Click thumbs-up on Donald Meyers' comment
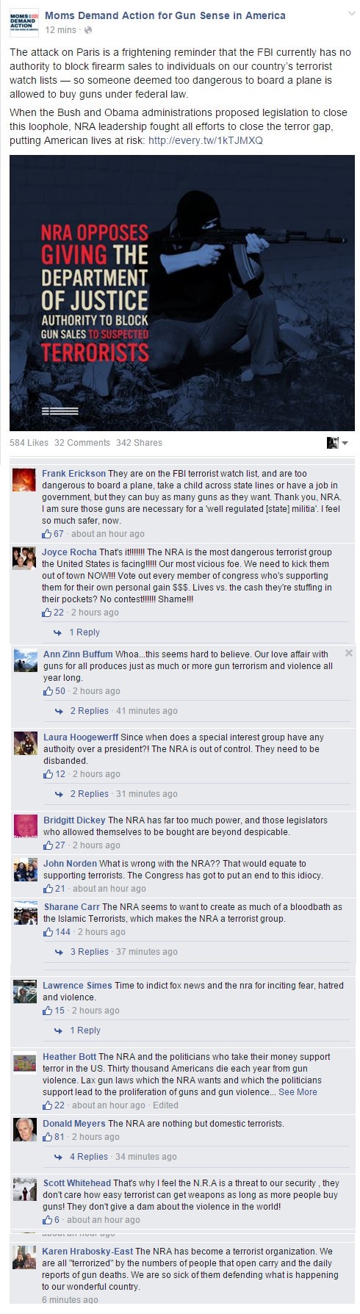360x1314 pixels. [48, 1137]
